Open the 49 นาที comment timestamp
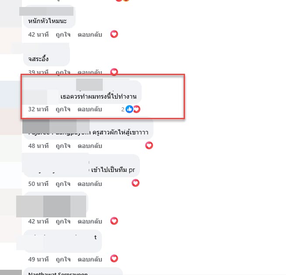Image resolution: width=286 pixels, height=275 pixels. click(38, 259)
